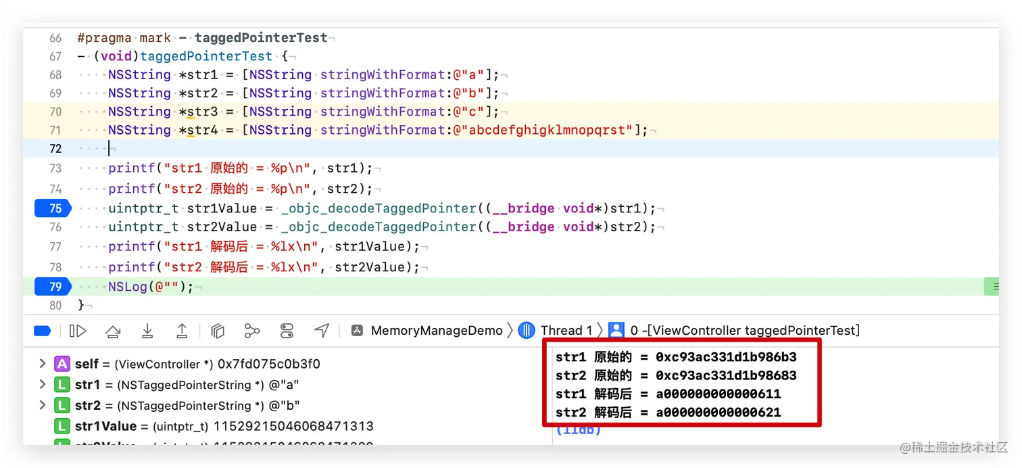Expand str1 to inspect its contents
Image resolution: width=1022 pixels, height=468 pixels.
click(x=43, y=383)
